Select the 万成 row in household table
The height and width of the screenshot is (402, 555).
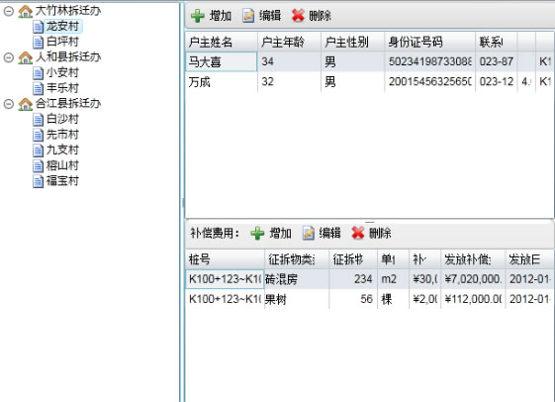370,82
